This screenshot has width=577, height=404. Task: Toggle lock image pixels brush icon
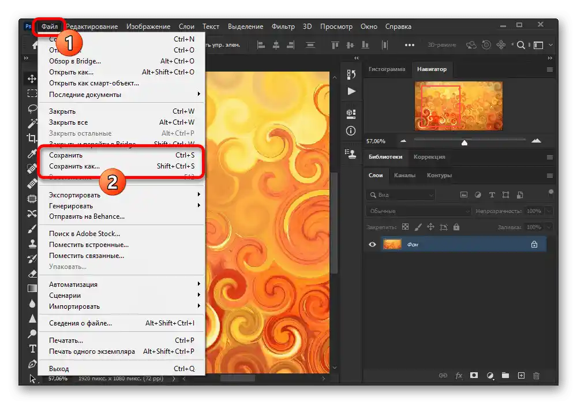[418, 227]
